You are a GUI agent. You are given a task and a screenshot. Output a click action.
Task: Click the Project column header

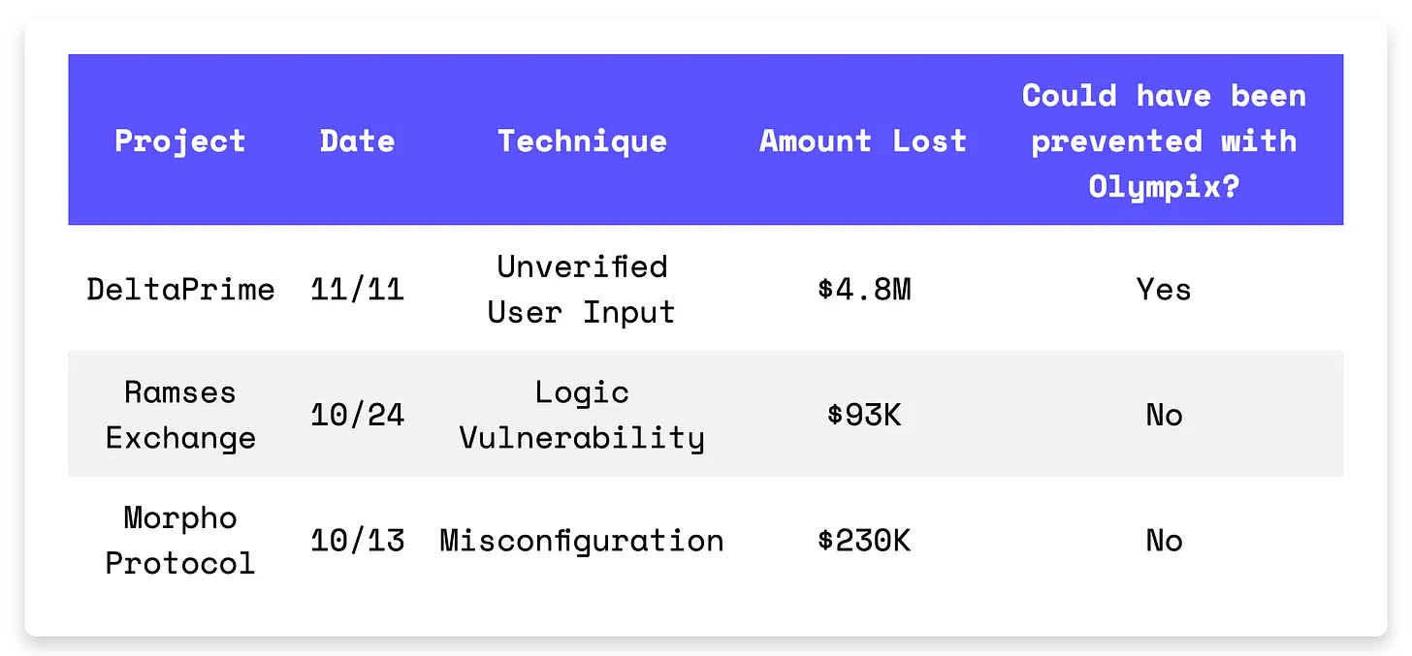(x=180, y=141)
